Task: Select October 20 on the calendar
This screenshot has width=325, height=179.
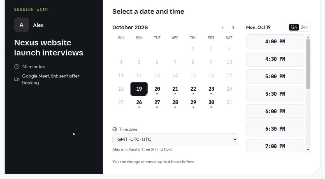Action: (157, 89)
